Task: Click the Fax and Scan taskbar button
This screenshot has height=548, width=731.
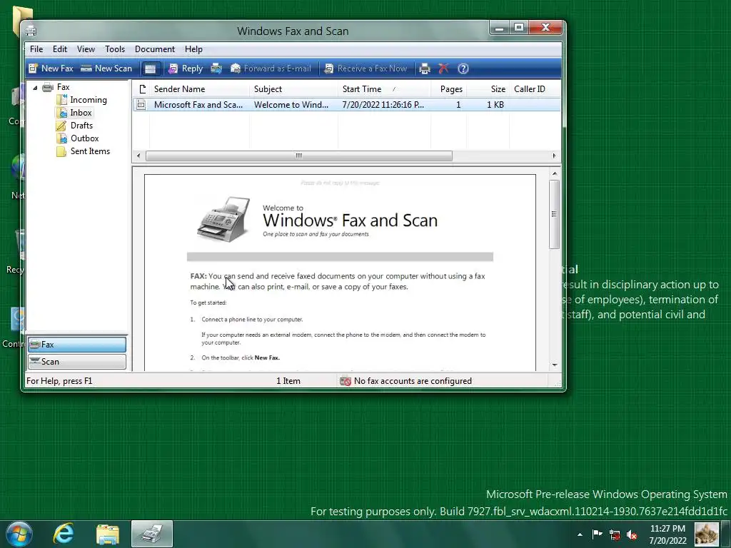Action: [x=152, y=534]
